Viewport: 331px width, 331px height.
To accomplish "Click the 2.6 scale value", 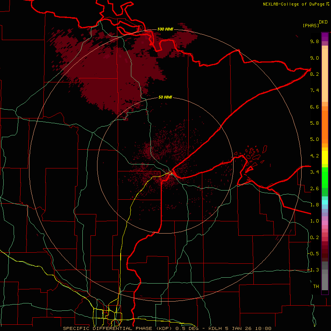I will (314, 189).
